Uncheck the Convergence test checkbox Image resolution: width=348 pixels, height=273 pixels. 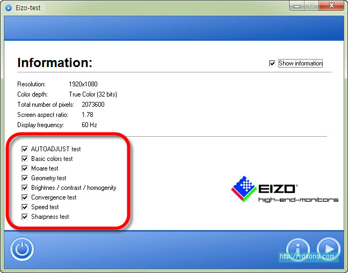pos(25,197)
